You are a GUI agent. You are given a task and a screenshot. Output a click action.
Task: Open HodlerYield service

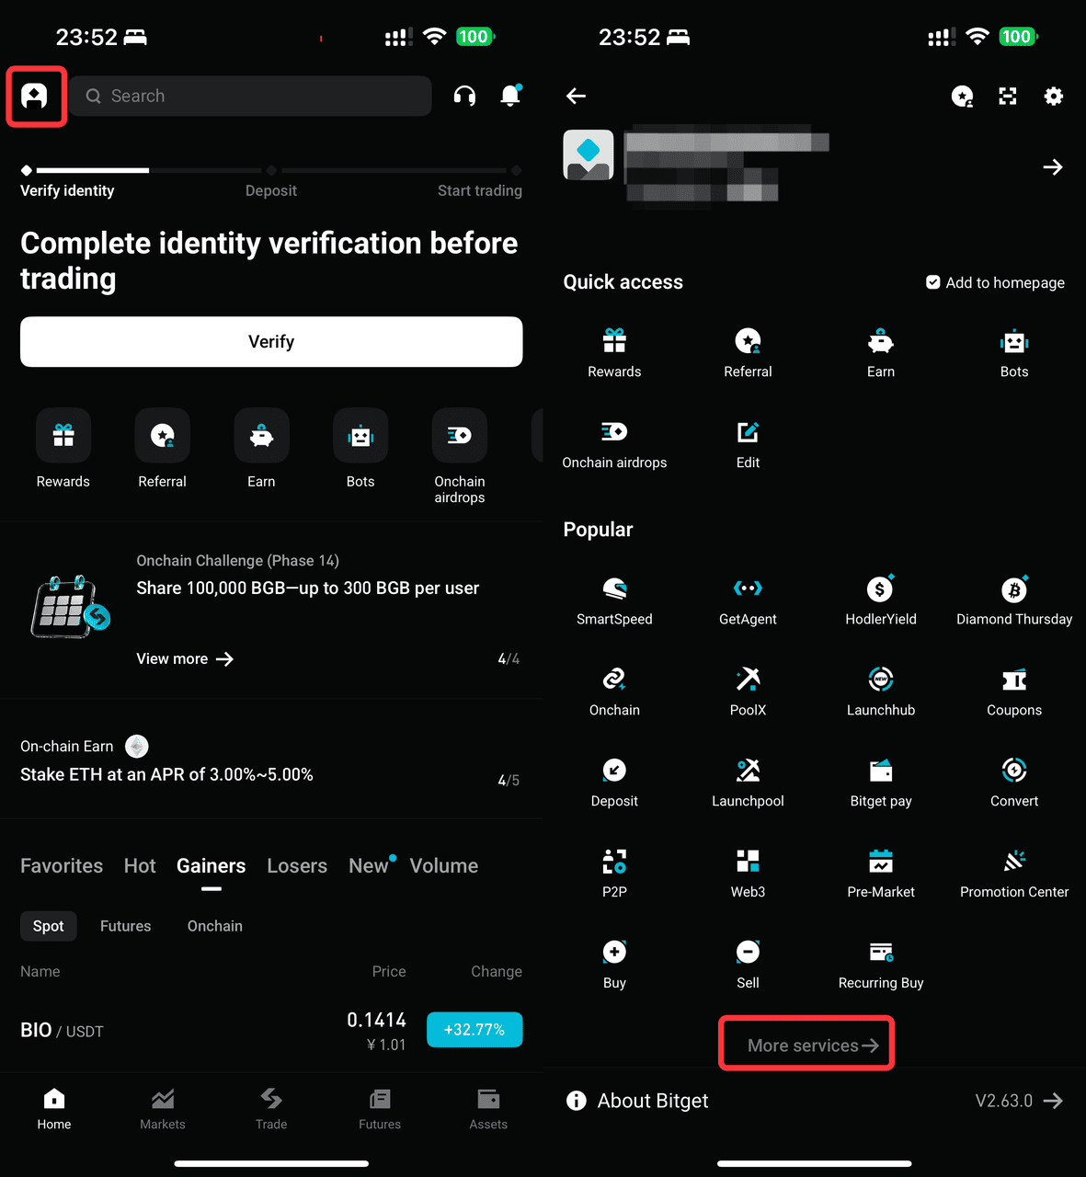(881, 600)
